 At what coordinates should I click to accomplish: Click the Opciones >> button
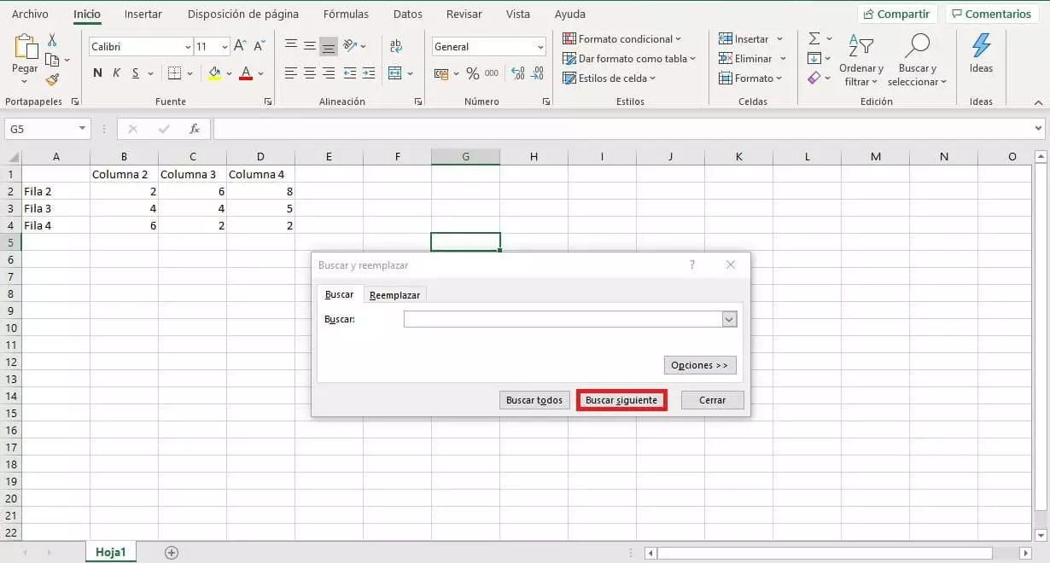click(x=699, y=365)
